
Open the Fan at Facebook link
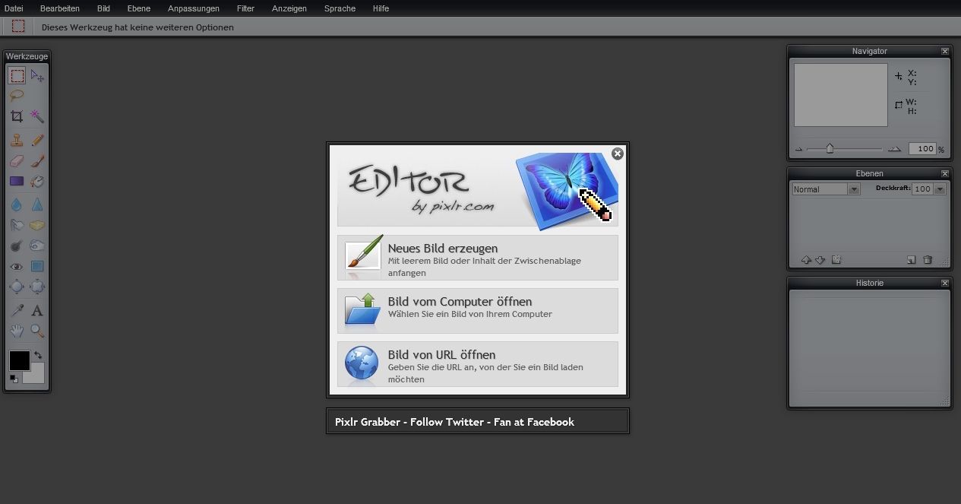tap(534, 422)
